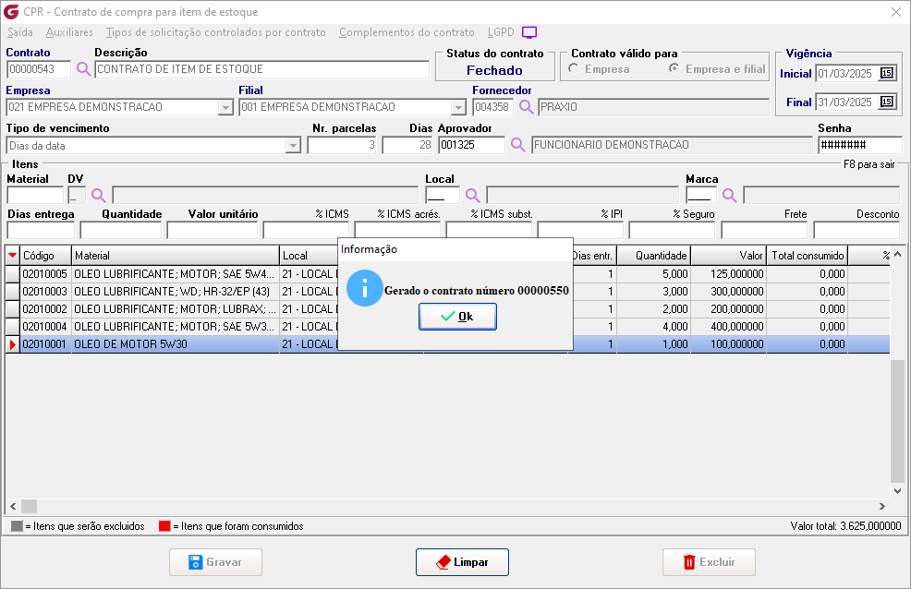Click the horizontal scrollbar thumb of grid
Viewport: 911px width, 589px height.
29,506
